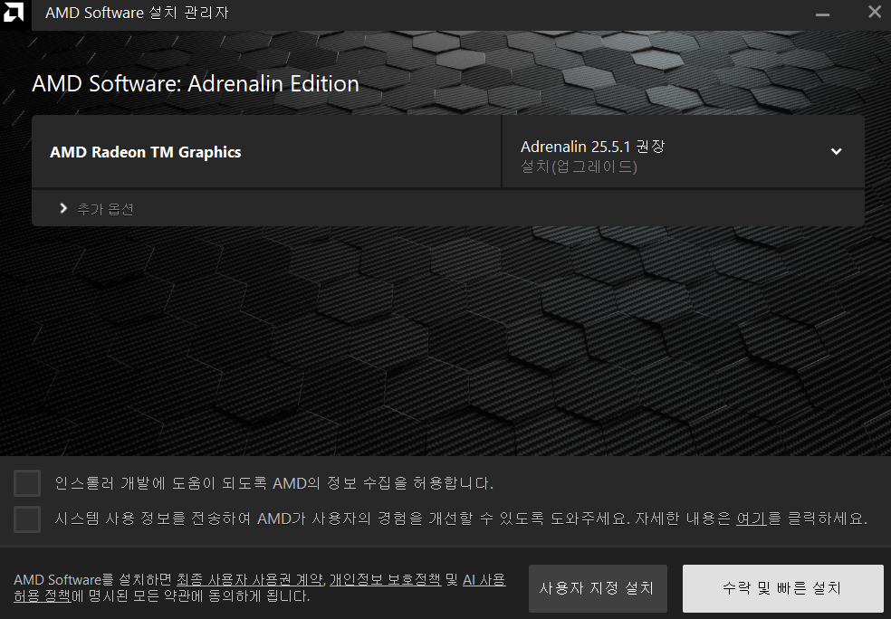Minimize the installer window

click(x=821, y=14)
